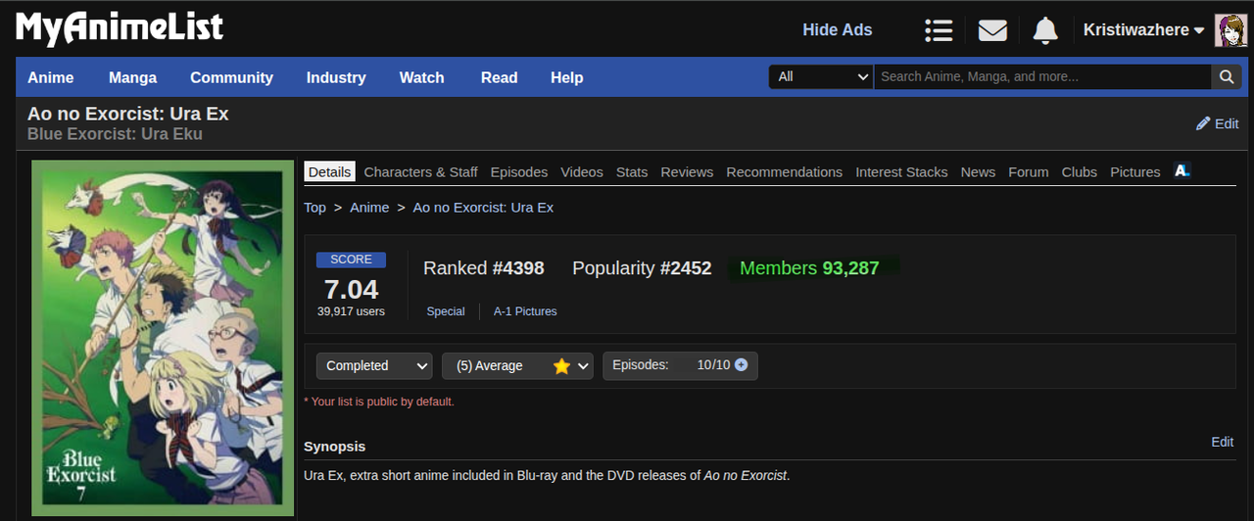Open the Community menu
Image resolution: width=1254 pixels, height=521 pixels.
tap(231, 77)
